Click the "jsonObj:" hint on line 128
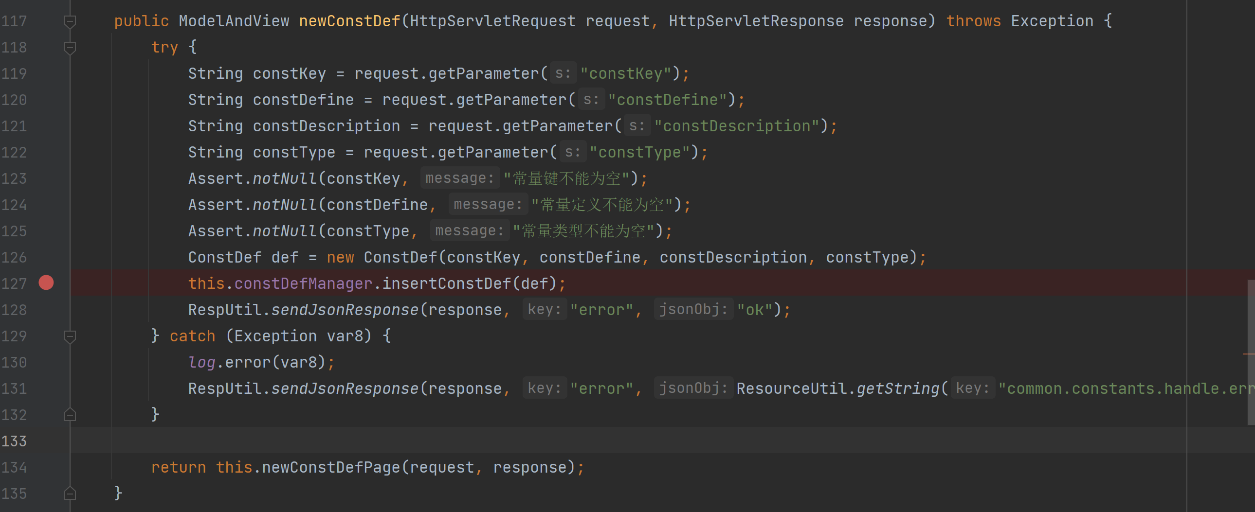 coord(693,310)
